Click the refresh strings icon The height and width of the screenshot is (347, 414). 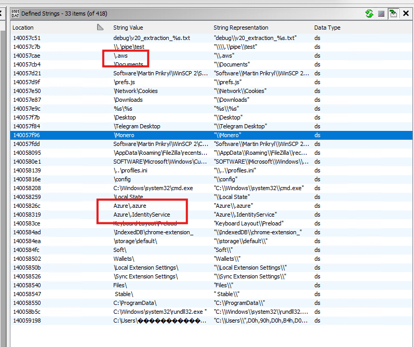369,14
